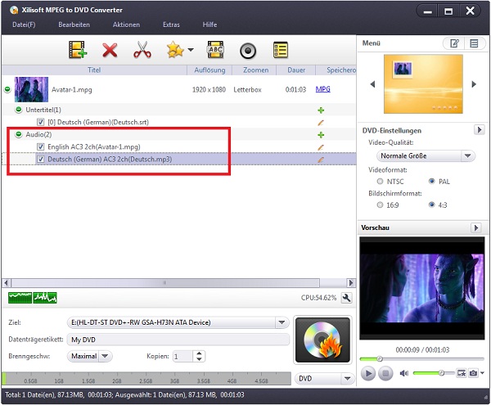Mute the preview volume speaker icon

[x=404, y=373]
